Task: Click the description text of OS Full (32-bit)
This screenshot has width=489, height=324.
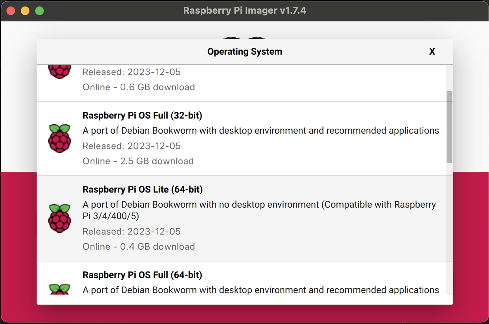Action: pyautogui.click(x=261, y=131)
